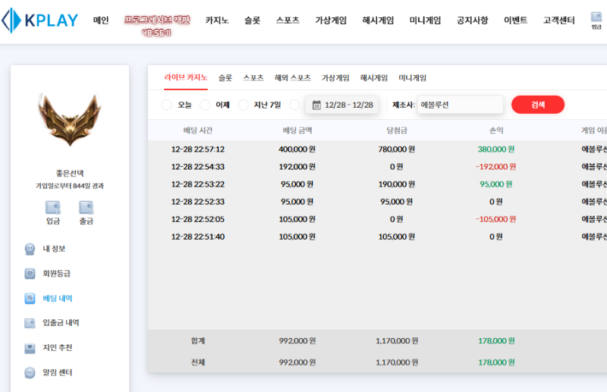Click the 입금 deposit wallet icon
Screen dimensions: 607x392
click(x=53, y=208)
